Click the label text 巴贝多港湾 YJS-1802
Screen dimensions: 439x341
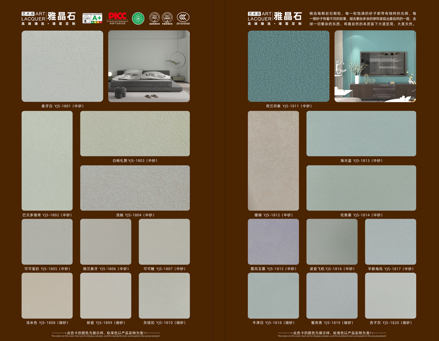[x=40, y=215]
